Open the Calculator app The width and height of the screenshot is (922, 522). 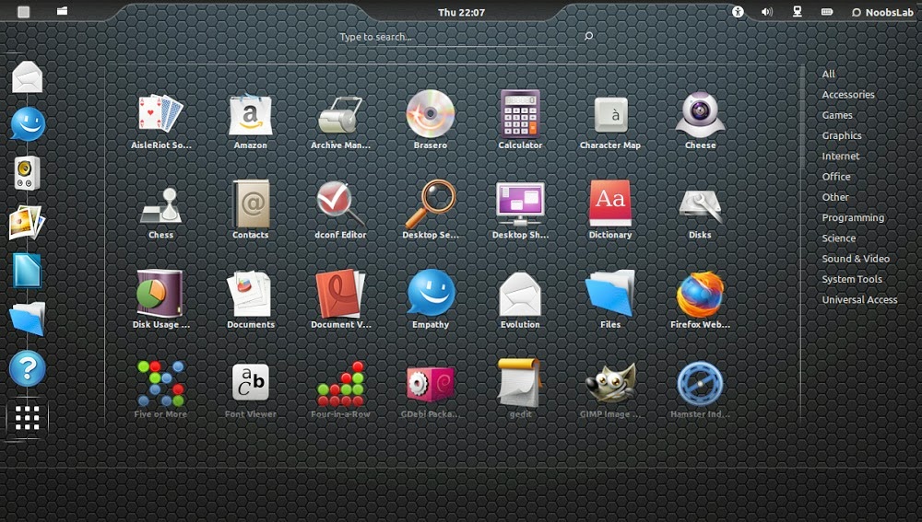pos(520,121)
